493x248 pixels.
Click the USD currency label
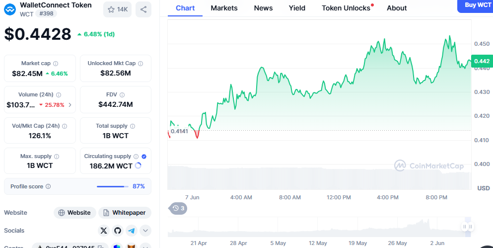484,188
